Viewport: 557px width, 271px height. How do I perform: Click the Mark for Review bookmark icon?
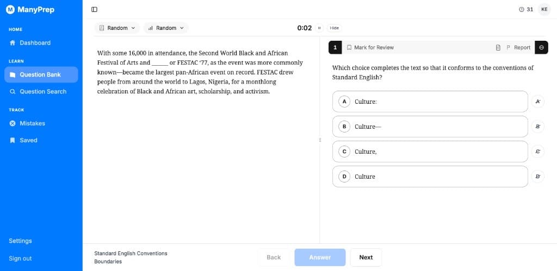349,48
